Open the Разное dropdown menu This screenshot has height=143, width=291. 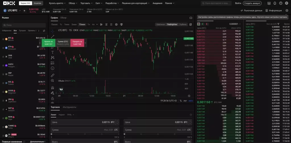pos(170,3)
